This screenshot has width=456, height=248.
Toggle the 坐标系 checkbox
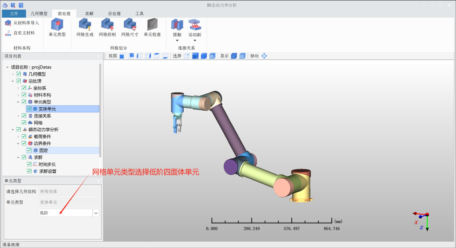tap(24, 88)
